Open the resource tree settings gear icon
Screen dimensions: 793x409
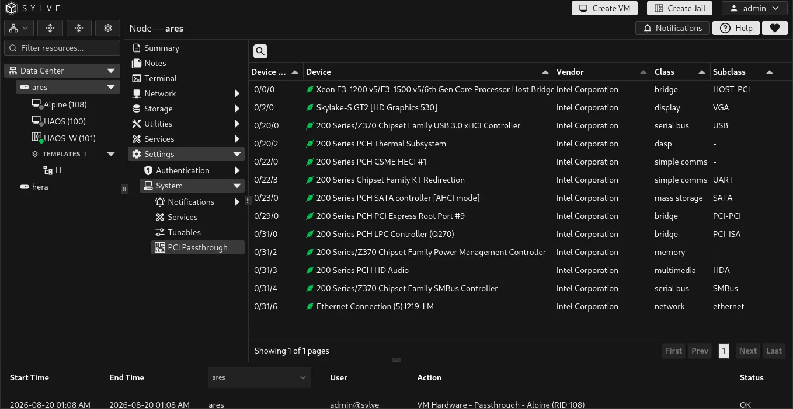pos(107,28)
